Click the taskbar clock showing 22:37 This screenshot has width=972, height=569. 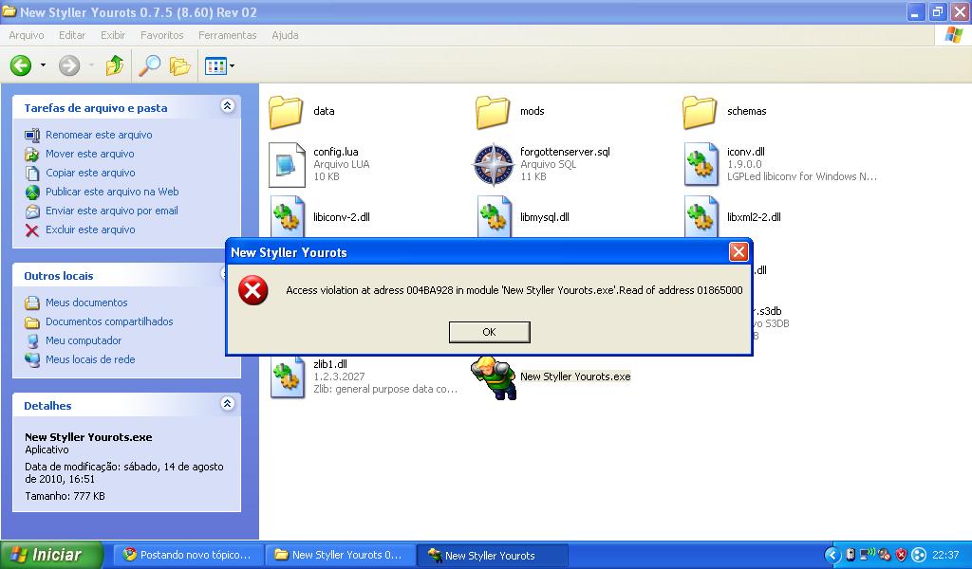click(946, 555)
